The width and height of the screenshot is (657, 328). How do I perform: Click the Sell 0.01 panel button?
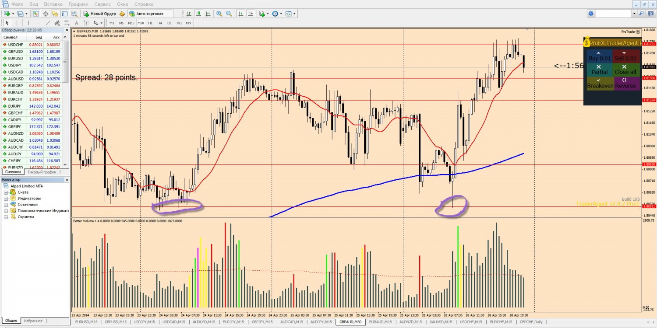click(x=625, y=56)
